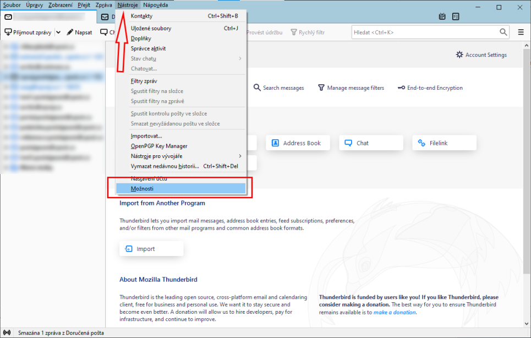This screenshot has width=531, height=338.
Task: Open the Přejít menu
Action: 84,5
